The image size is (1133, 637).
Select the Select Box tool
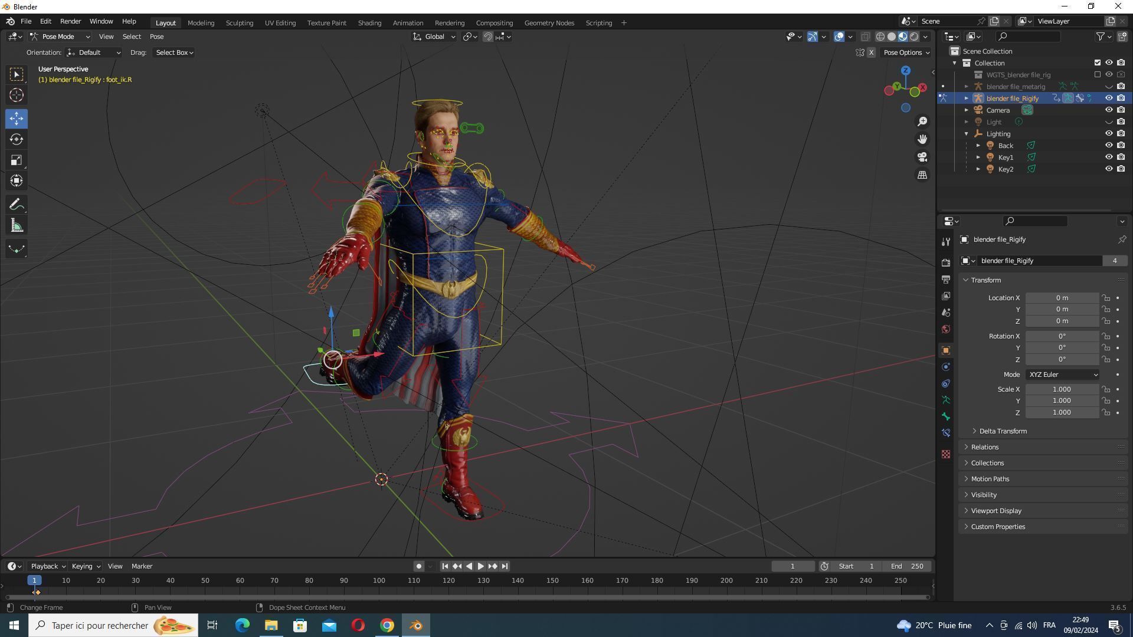(x=17, y=74)
